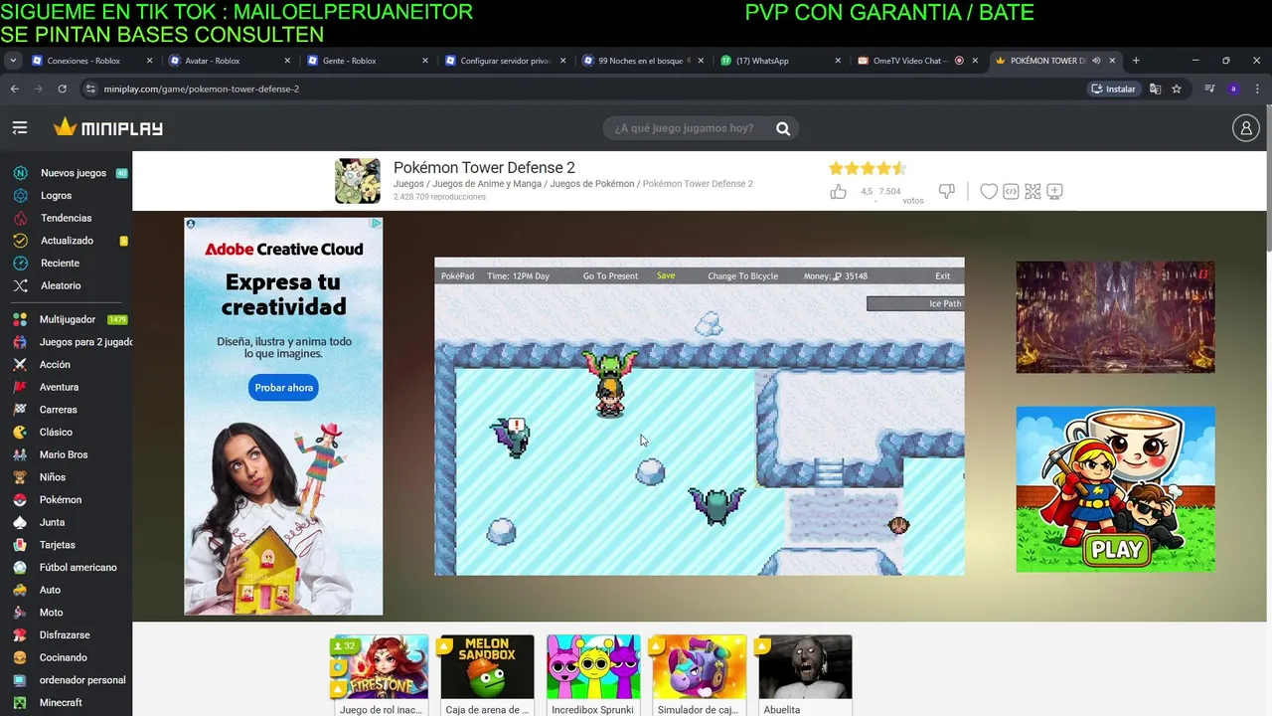Switch to Gente - Roblox tab
The width and height of the screenshot is (1272, 716).
(x=366, y=61)
